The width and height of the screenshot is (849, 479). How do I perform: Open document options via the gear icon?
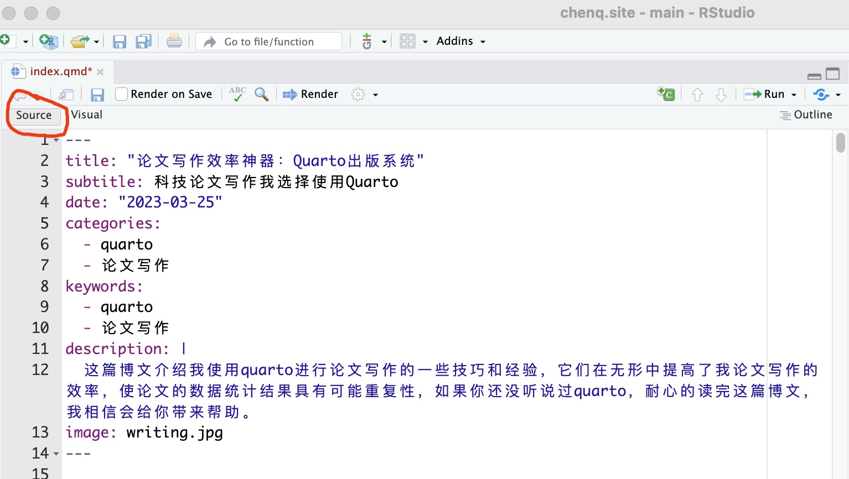pos(358,95)
